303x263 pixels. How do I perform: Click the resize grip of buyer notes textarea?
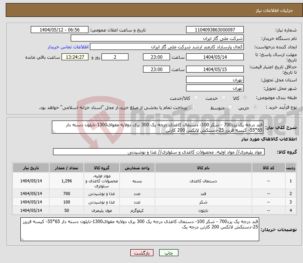click(x=22, y=239)
